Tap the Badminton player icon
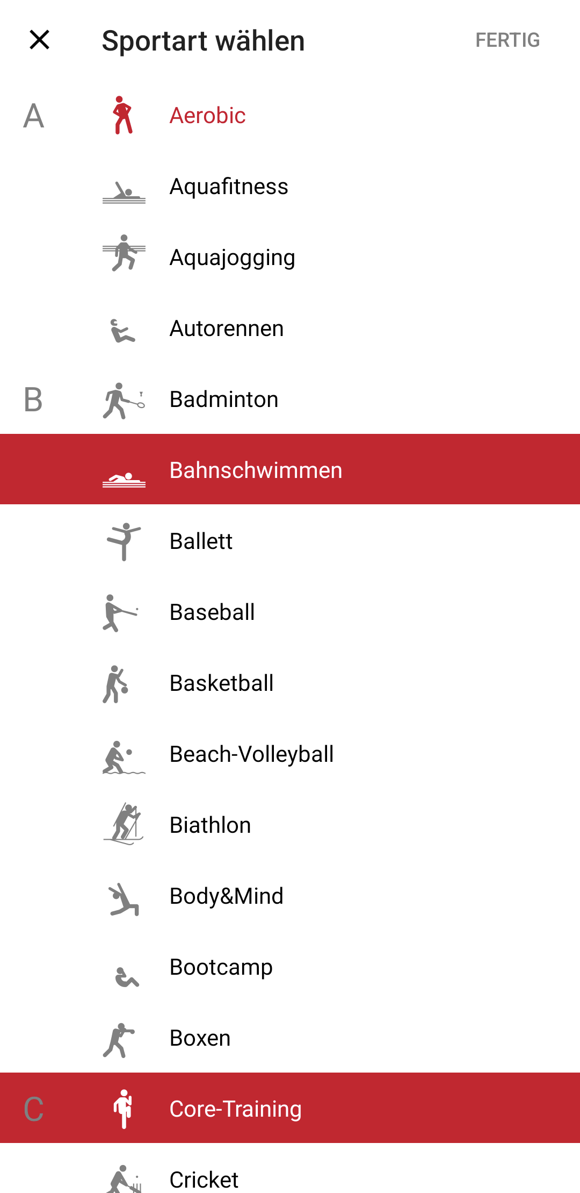Screen dimensions: 580x1193 click(124, 400)
